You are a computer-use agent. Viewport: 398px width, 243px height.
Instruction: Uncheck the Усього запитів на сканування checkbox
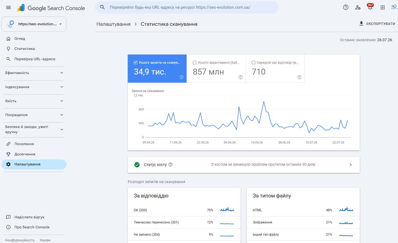click(x=135, y=62)
